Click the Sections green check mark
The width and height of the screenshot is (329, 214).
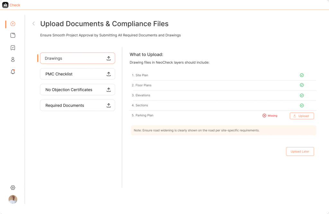point(302,106)
